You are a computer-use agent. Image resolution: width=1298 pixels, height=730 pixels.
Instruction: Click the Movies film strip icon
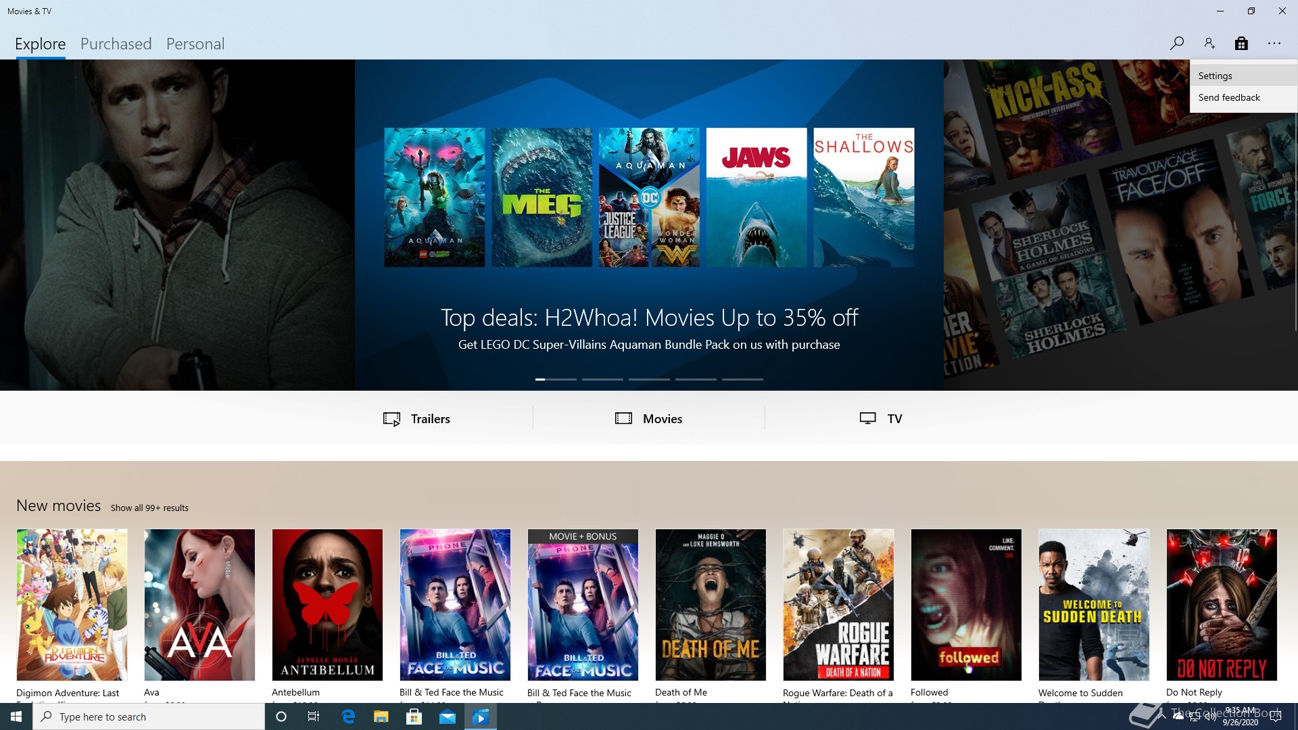(623, 418)
